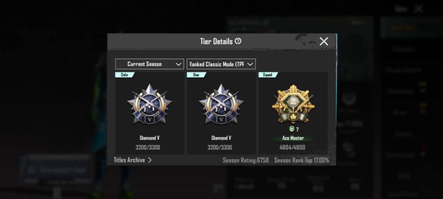
Task: Click the Season Rank Top 17.00% text
Action: coord(302,161)
